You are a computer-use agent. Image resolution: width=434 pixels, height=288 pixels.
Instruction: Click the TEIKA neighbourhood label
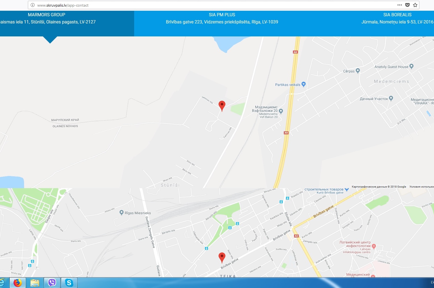coord(228,276)
